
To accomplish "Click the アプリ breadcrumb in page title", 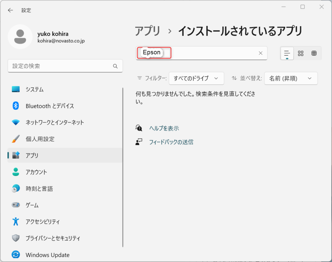I will 148,31.
